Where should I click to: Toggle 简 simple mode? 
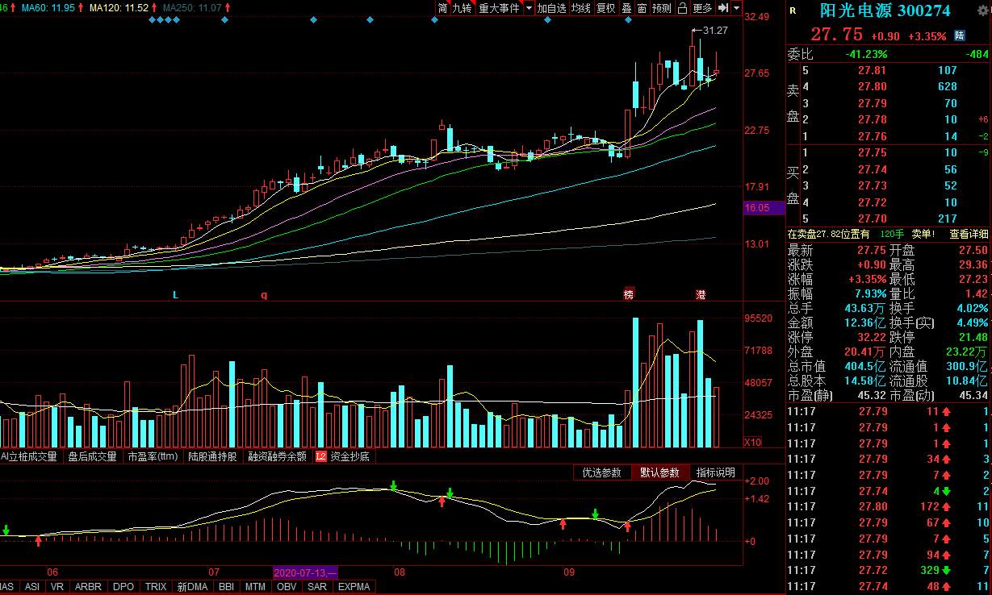442,8
